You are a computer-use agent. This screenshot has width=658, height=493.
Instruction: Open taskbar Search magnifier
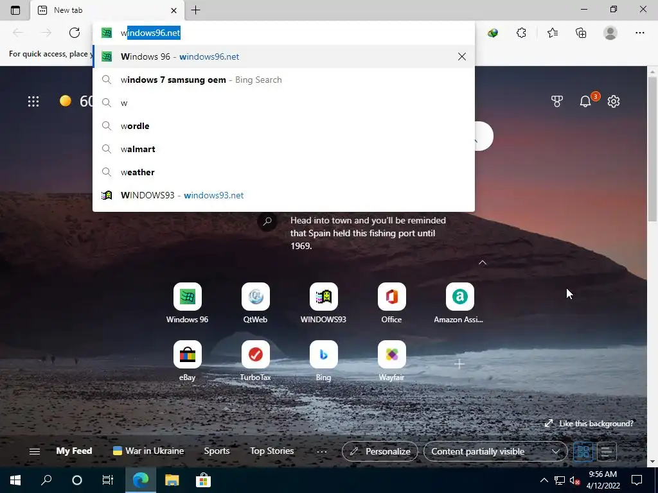46,480
